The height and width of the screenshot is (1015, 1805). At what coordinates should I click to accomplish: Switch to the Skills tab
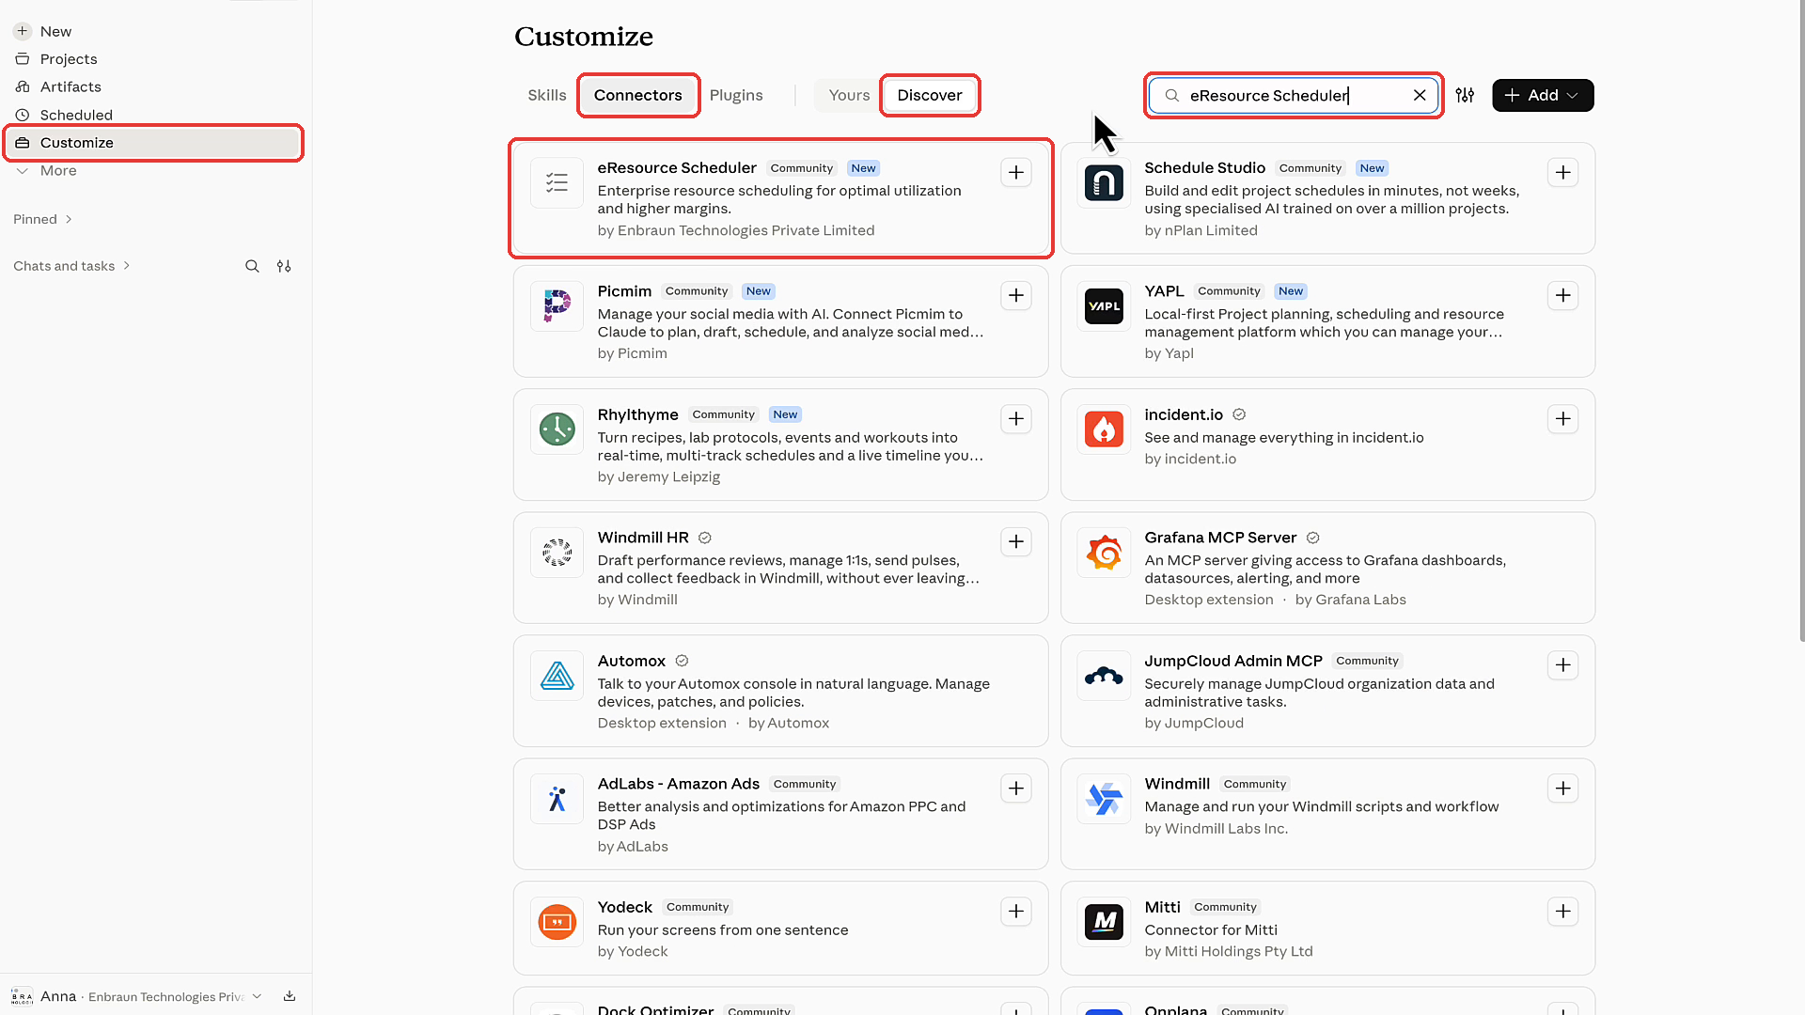pos(547,95)
